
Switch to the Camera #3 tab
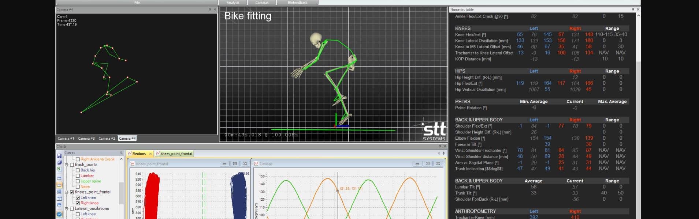(86, 139)
